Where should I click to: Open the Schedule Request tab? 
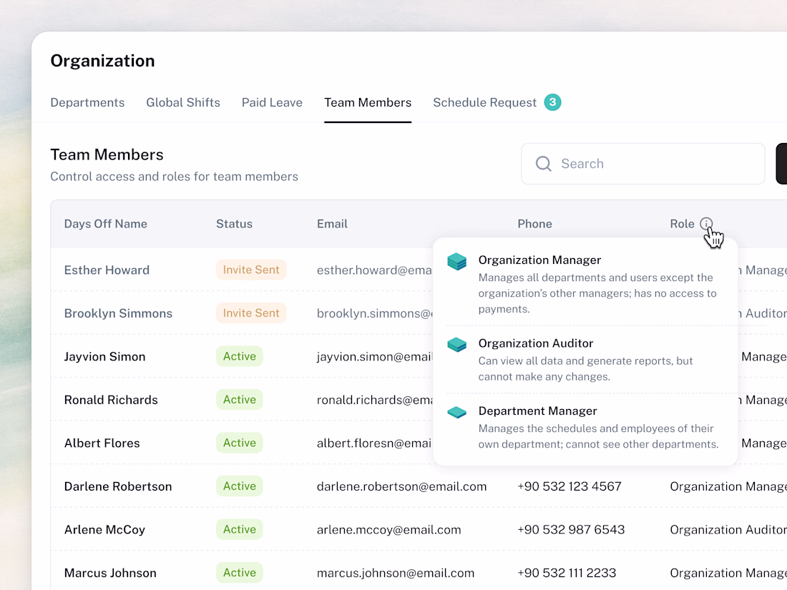[485, 102]
